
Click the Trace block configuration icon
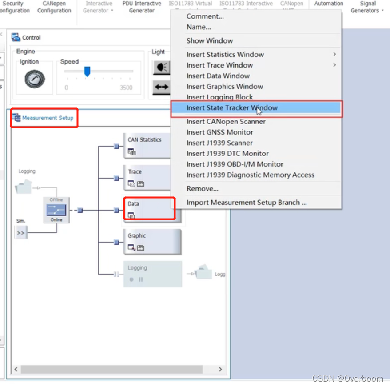tap(140, 184)
